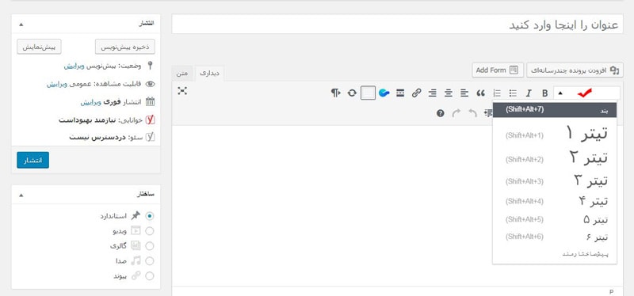Click the blue انتشار publish button
This screenshot has height=296, width=634.
[x=32, y=161]
